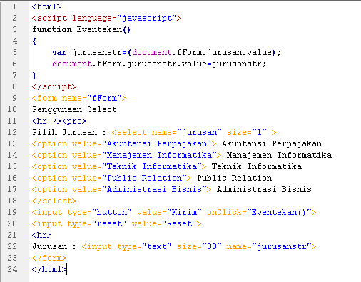
Task: Click the opening curly brace on line 4
Action: [x=34, y=41]
